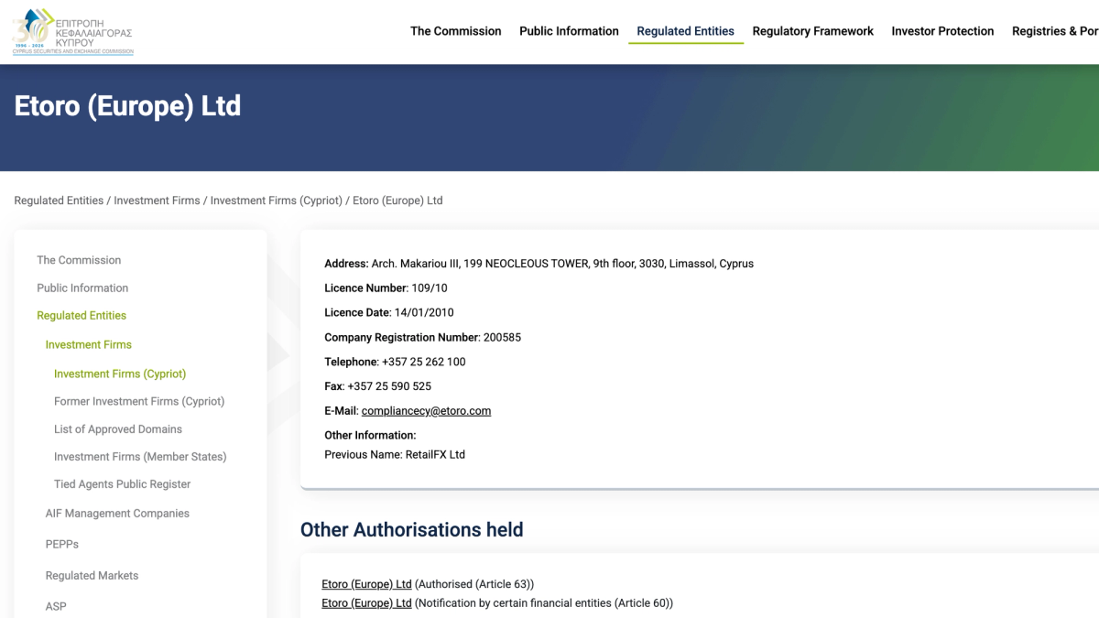1099x618 pixels.
Task: Open Etoro (Europe) Ltd Article 60 link
Action: (366, 603)
